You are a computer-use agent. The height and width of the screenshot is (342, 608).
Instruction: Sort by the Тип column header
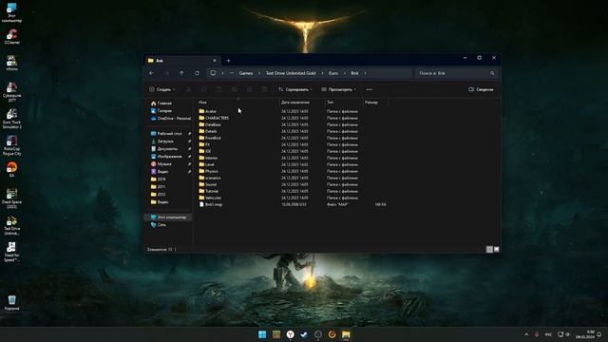tap(330, 103)
